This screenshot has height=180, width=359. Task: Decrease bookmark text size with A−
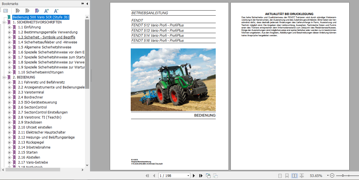coord(56,11)
